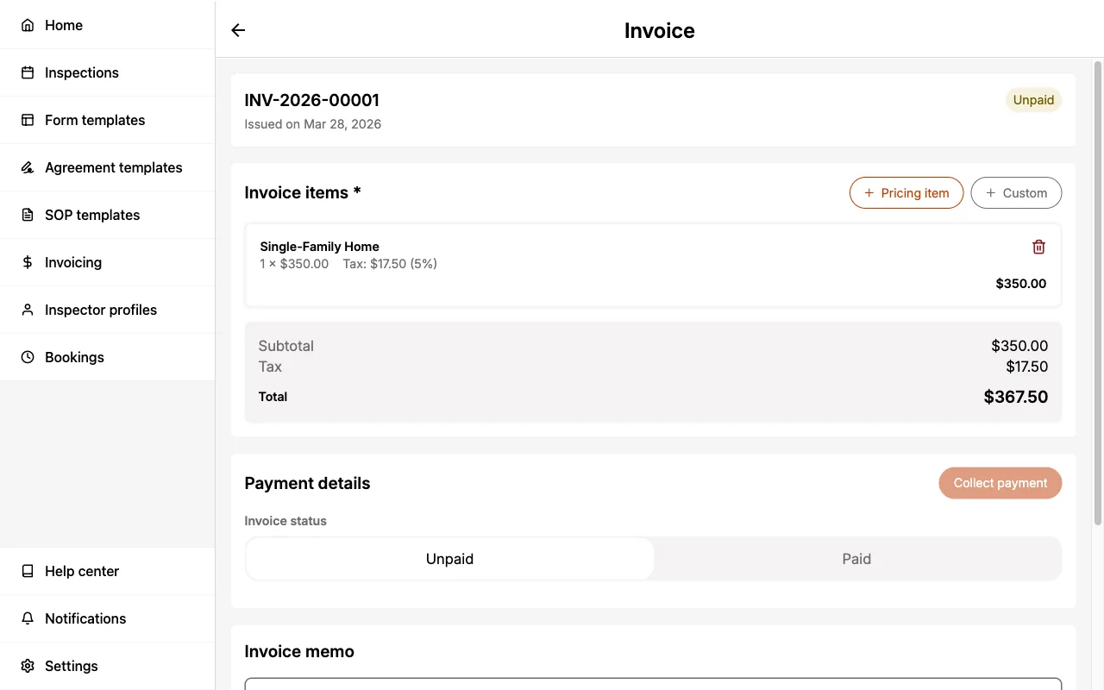This screenshot has height=690, width=1104.
Task: Click the Invoice page title
Action: [x=660, y=30]
